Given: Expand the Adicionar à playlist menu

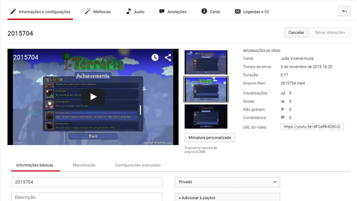Looking at the screenshot, I should click(x=227, y=197).
